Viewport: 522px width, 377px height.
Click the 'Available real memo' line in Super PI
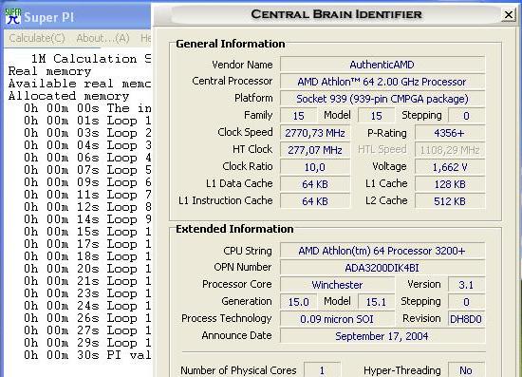pyautogui.click(x=80, y=84)
